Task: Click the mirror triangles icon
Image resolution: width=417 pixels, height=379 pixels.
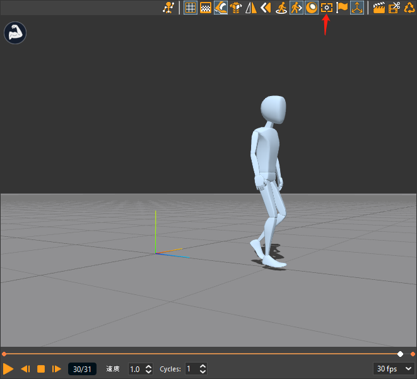Action: [251, 8]
